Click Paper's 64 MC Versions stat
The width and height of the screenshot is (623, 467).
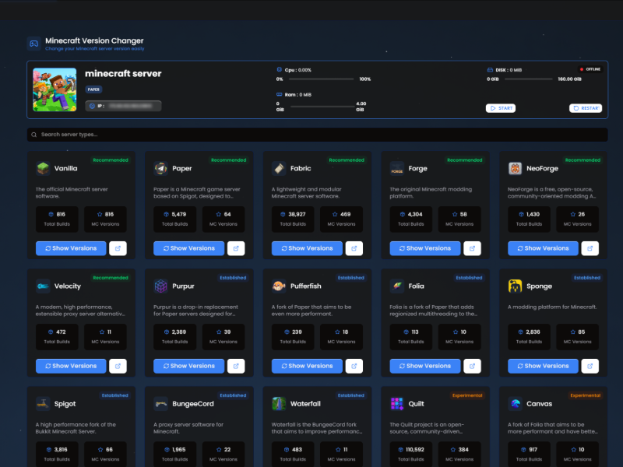coord(224,219)
